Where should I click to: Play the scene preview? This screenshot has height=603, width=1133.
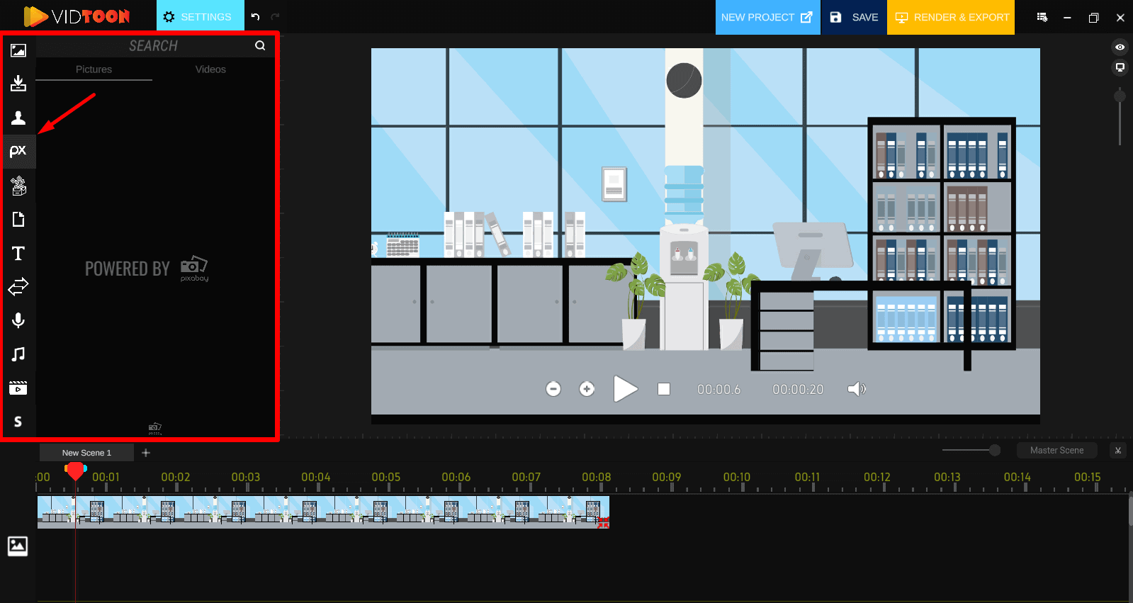625,389
